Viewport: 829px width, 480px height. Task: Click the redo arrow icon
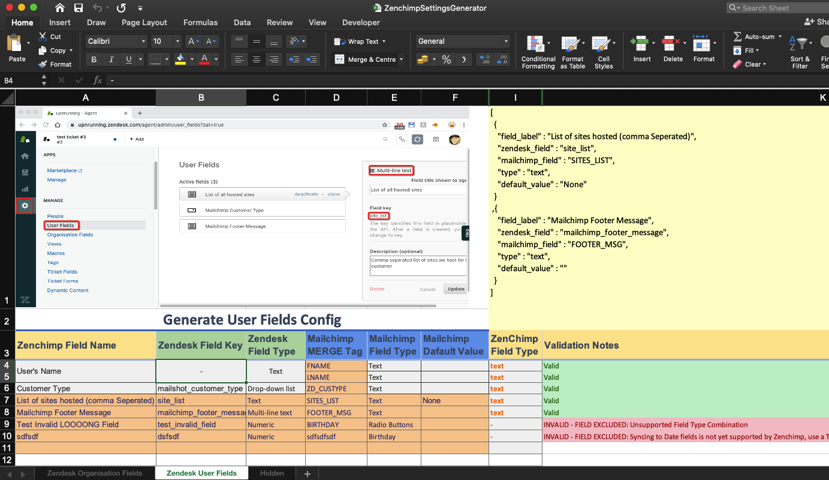(121, 8)
